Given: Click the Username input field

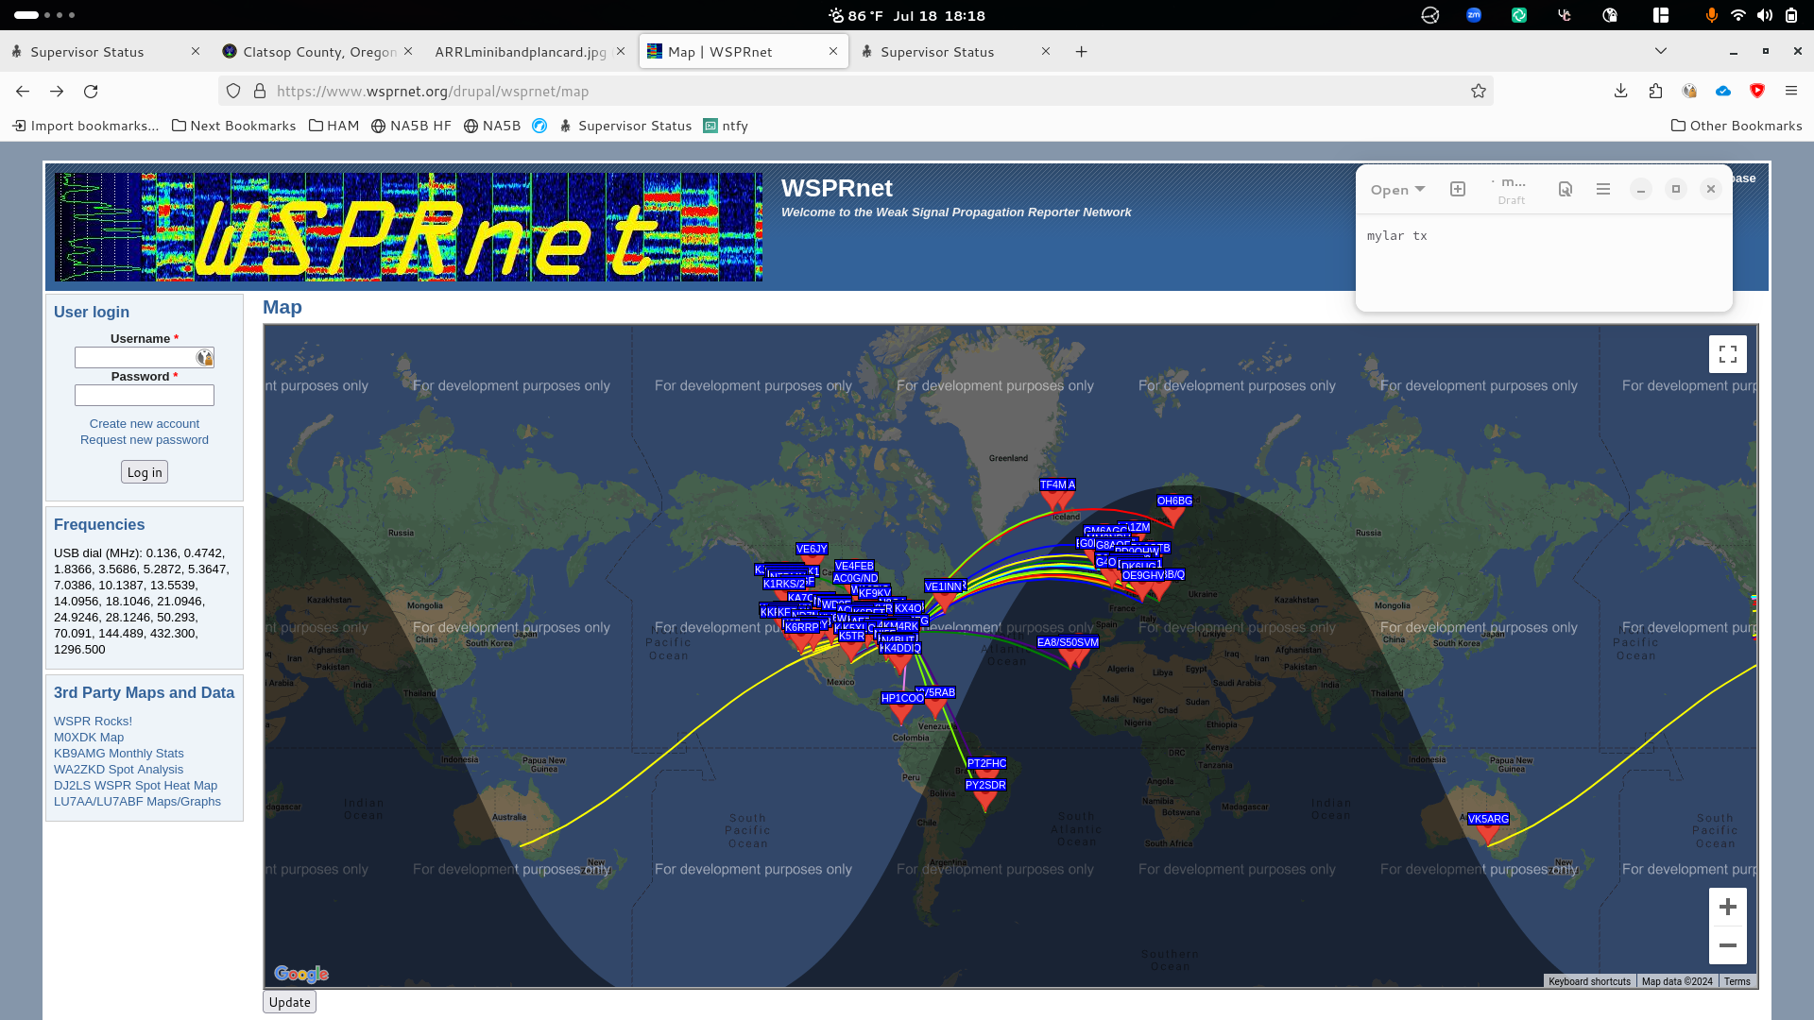Looking at the screenshot, I should tap(145, 357).
